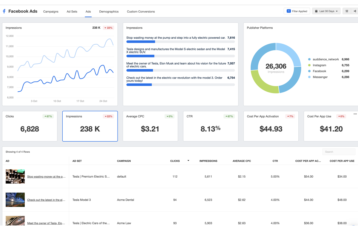Viewport: 358px width, 238px height.
Task: Click the 5,611 impressions cell
Action: click(x=208, y=177)
